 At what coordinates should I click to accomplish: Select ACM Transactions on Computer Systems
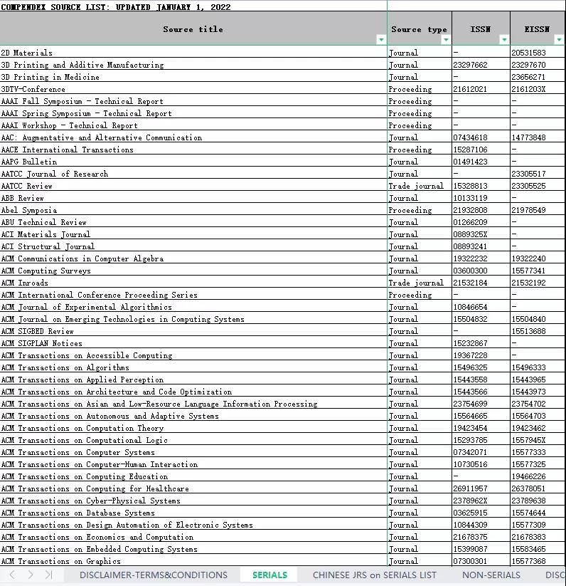[193, 452]
